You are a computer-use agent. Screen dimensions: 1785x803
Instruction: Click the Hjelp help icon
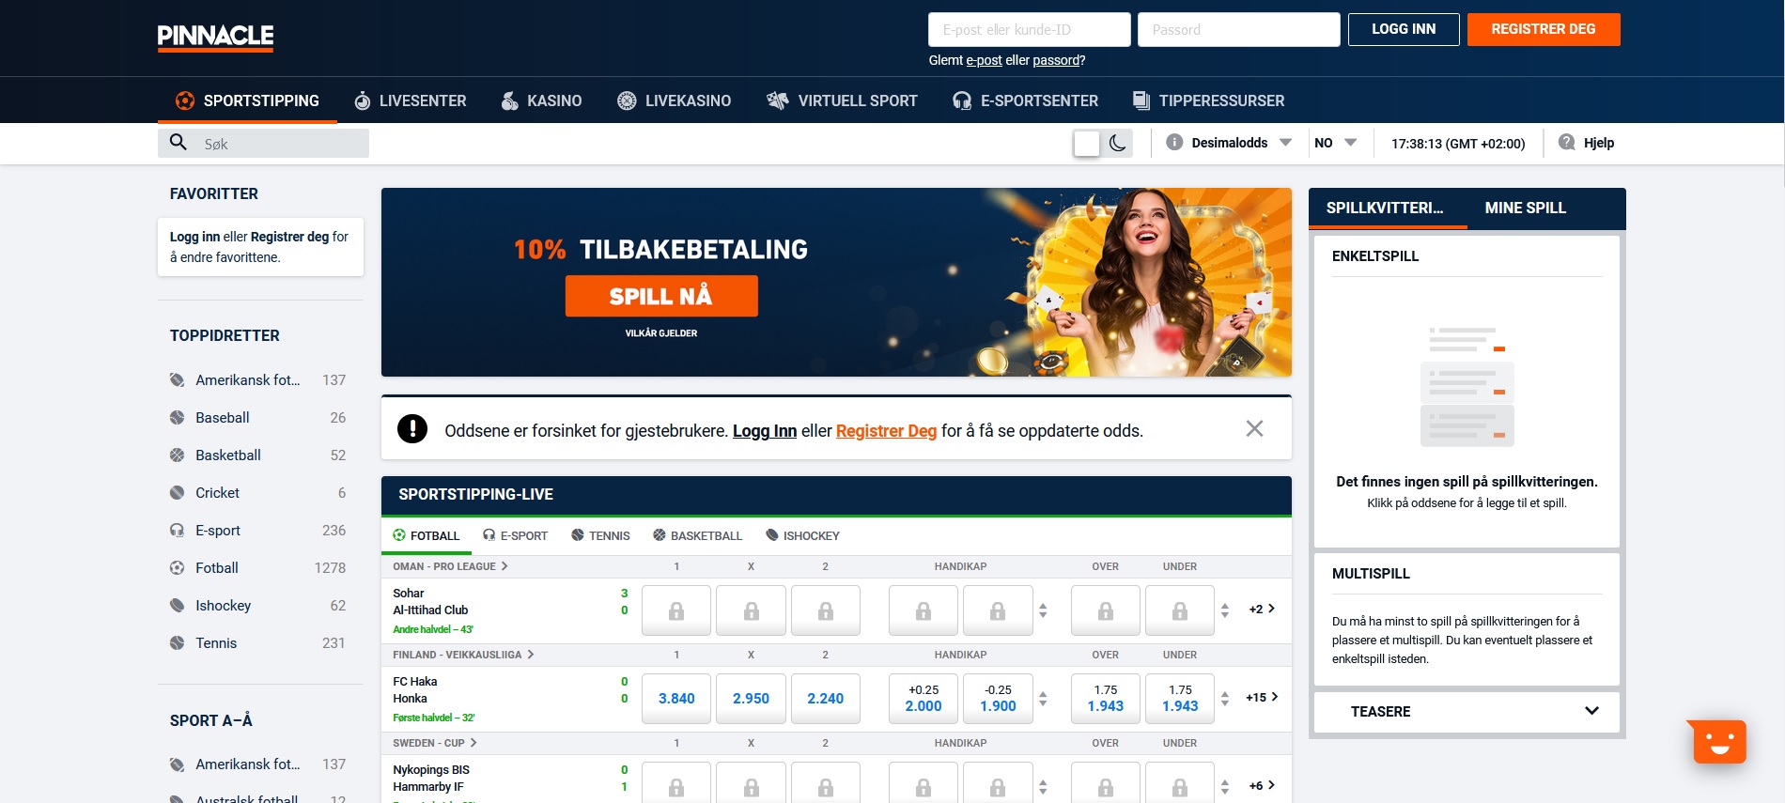(1567, 143)
